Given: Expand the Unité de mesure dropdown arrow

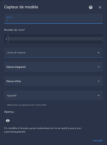Looking at the screenshot, I should 99,53.
